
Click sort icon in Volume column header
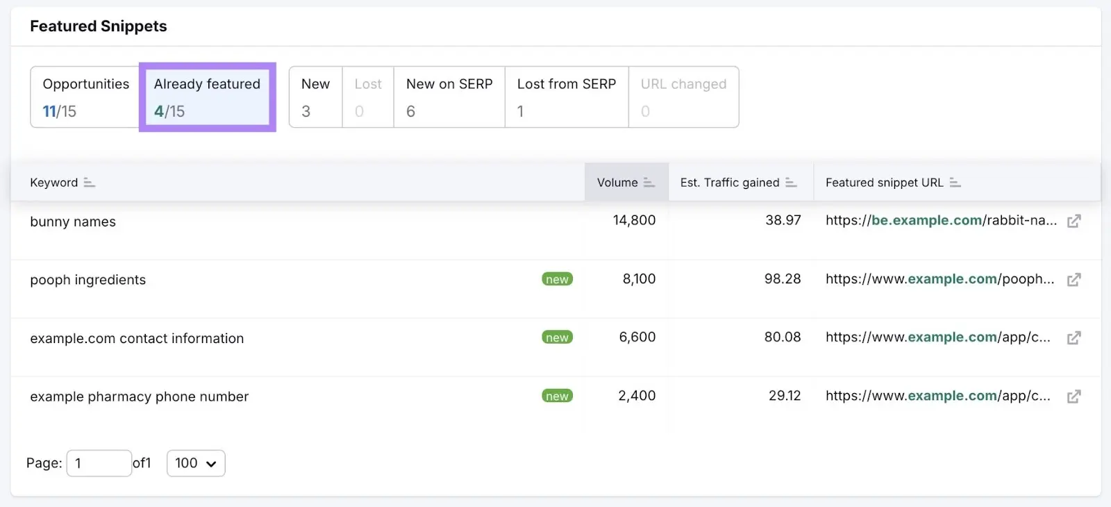649,183
